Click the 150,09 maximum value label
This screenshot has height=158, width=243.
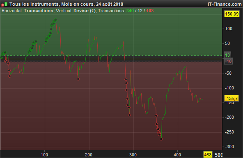coord(232,14)
